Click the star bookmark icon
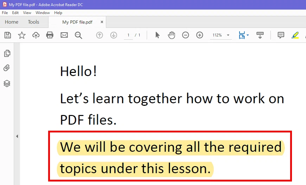The width and height of the screenshot is (306, 185). 22,35
